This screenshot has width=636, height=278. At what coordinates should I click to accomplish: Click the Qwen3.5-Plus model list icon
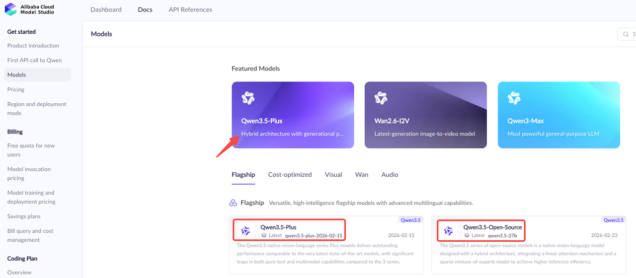tap(245, 231)
